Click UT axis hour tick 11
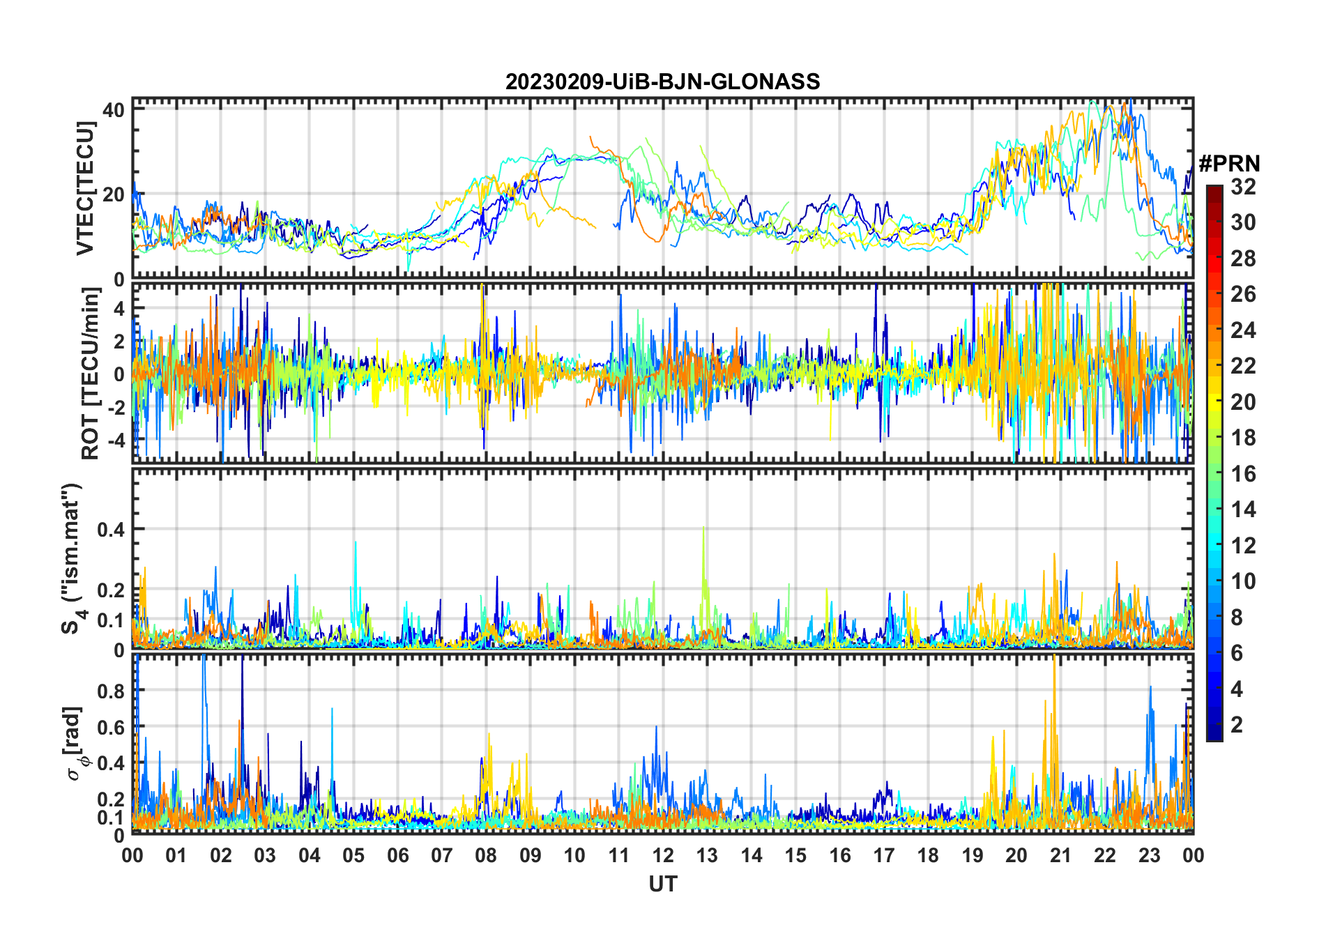The image size is (1326, 927). coord(619,855)
